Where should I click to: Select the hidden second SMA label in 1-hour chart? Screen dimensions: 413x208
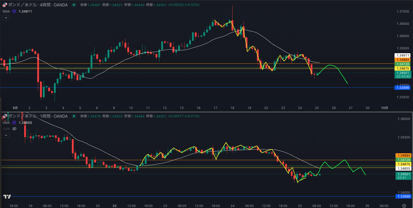pyautogui.click(x=6, y=129)
